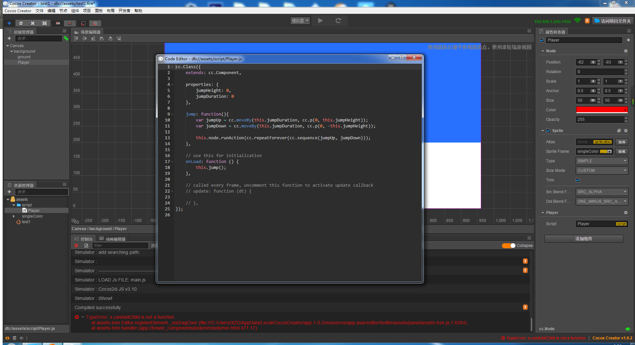Click the align horizontal center icon
This screenshot has height=345, width=635.
(110, 39)
